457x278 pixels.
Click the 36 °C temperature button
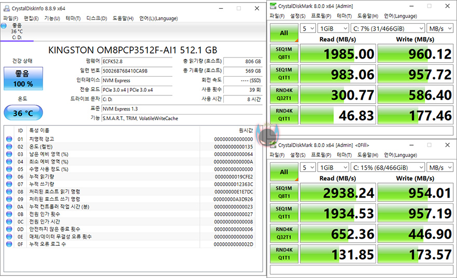click(x=23, y=113)
